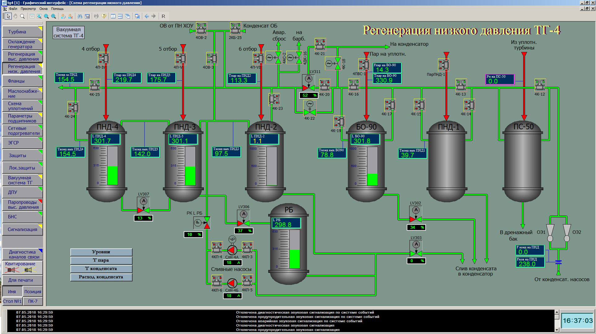The height and width of the screenshot is (334, 596).
Task: Click the БО-90 level bar
Action: pos(372,166)
